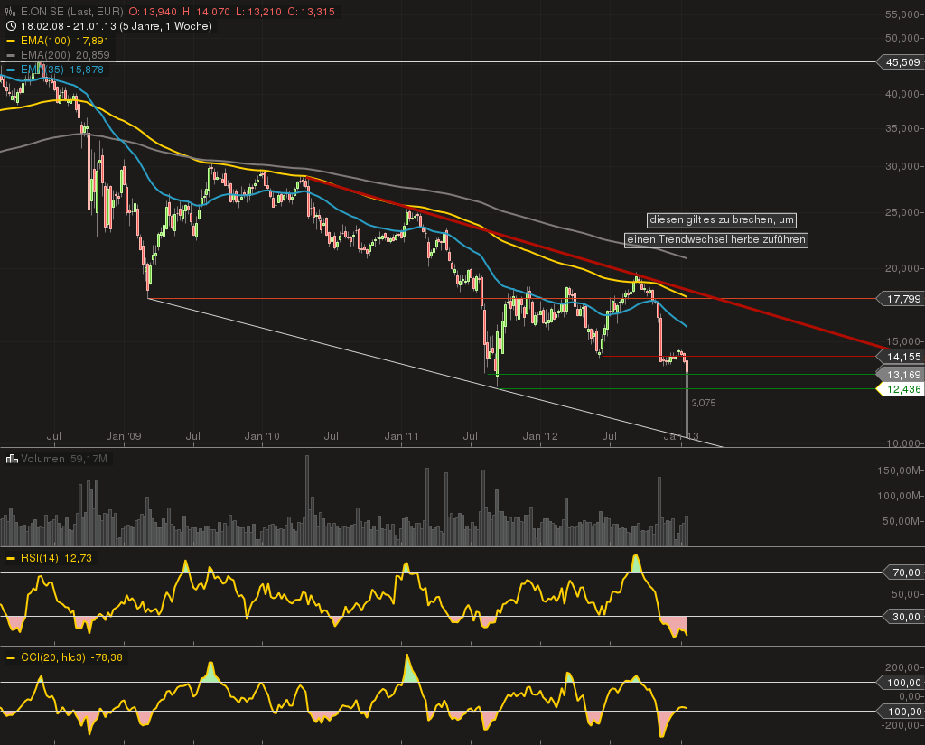Click the gray EMA(200) legend marker

(x=11, y=55)
